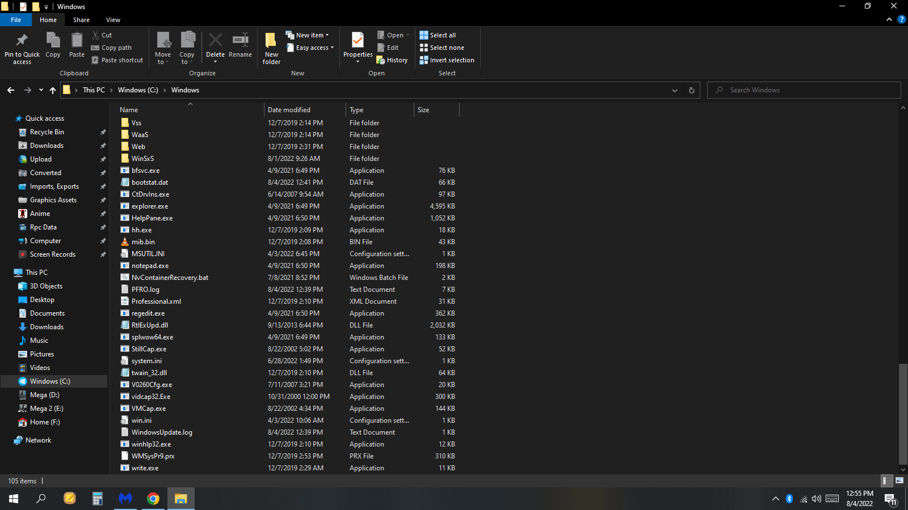
Task: Open Recycle Bin in Quick access
Action: [47, 132]
